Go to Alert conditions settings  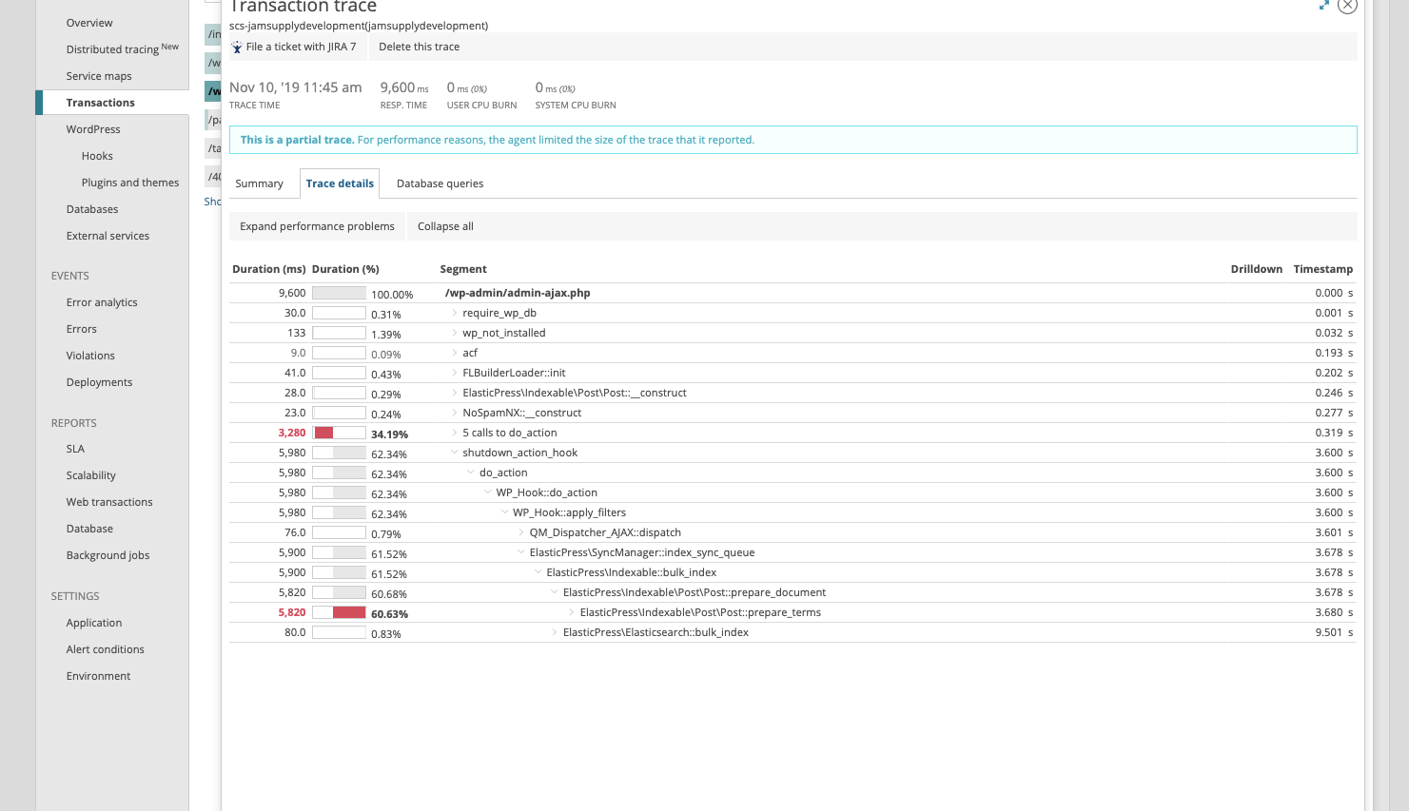105,648
